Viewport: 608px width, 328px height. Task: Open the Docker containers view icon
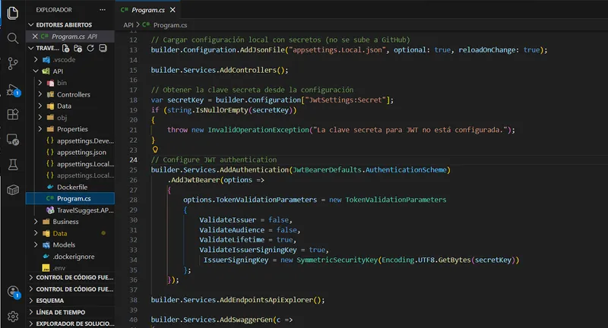click(x=13, y=190)
